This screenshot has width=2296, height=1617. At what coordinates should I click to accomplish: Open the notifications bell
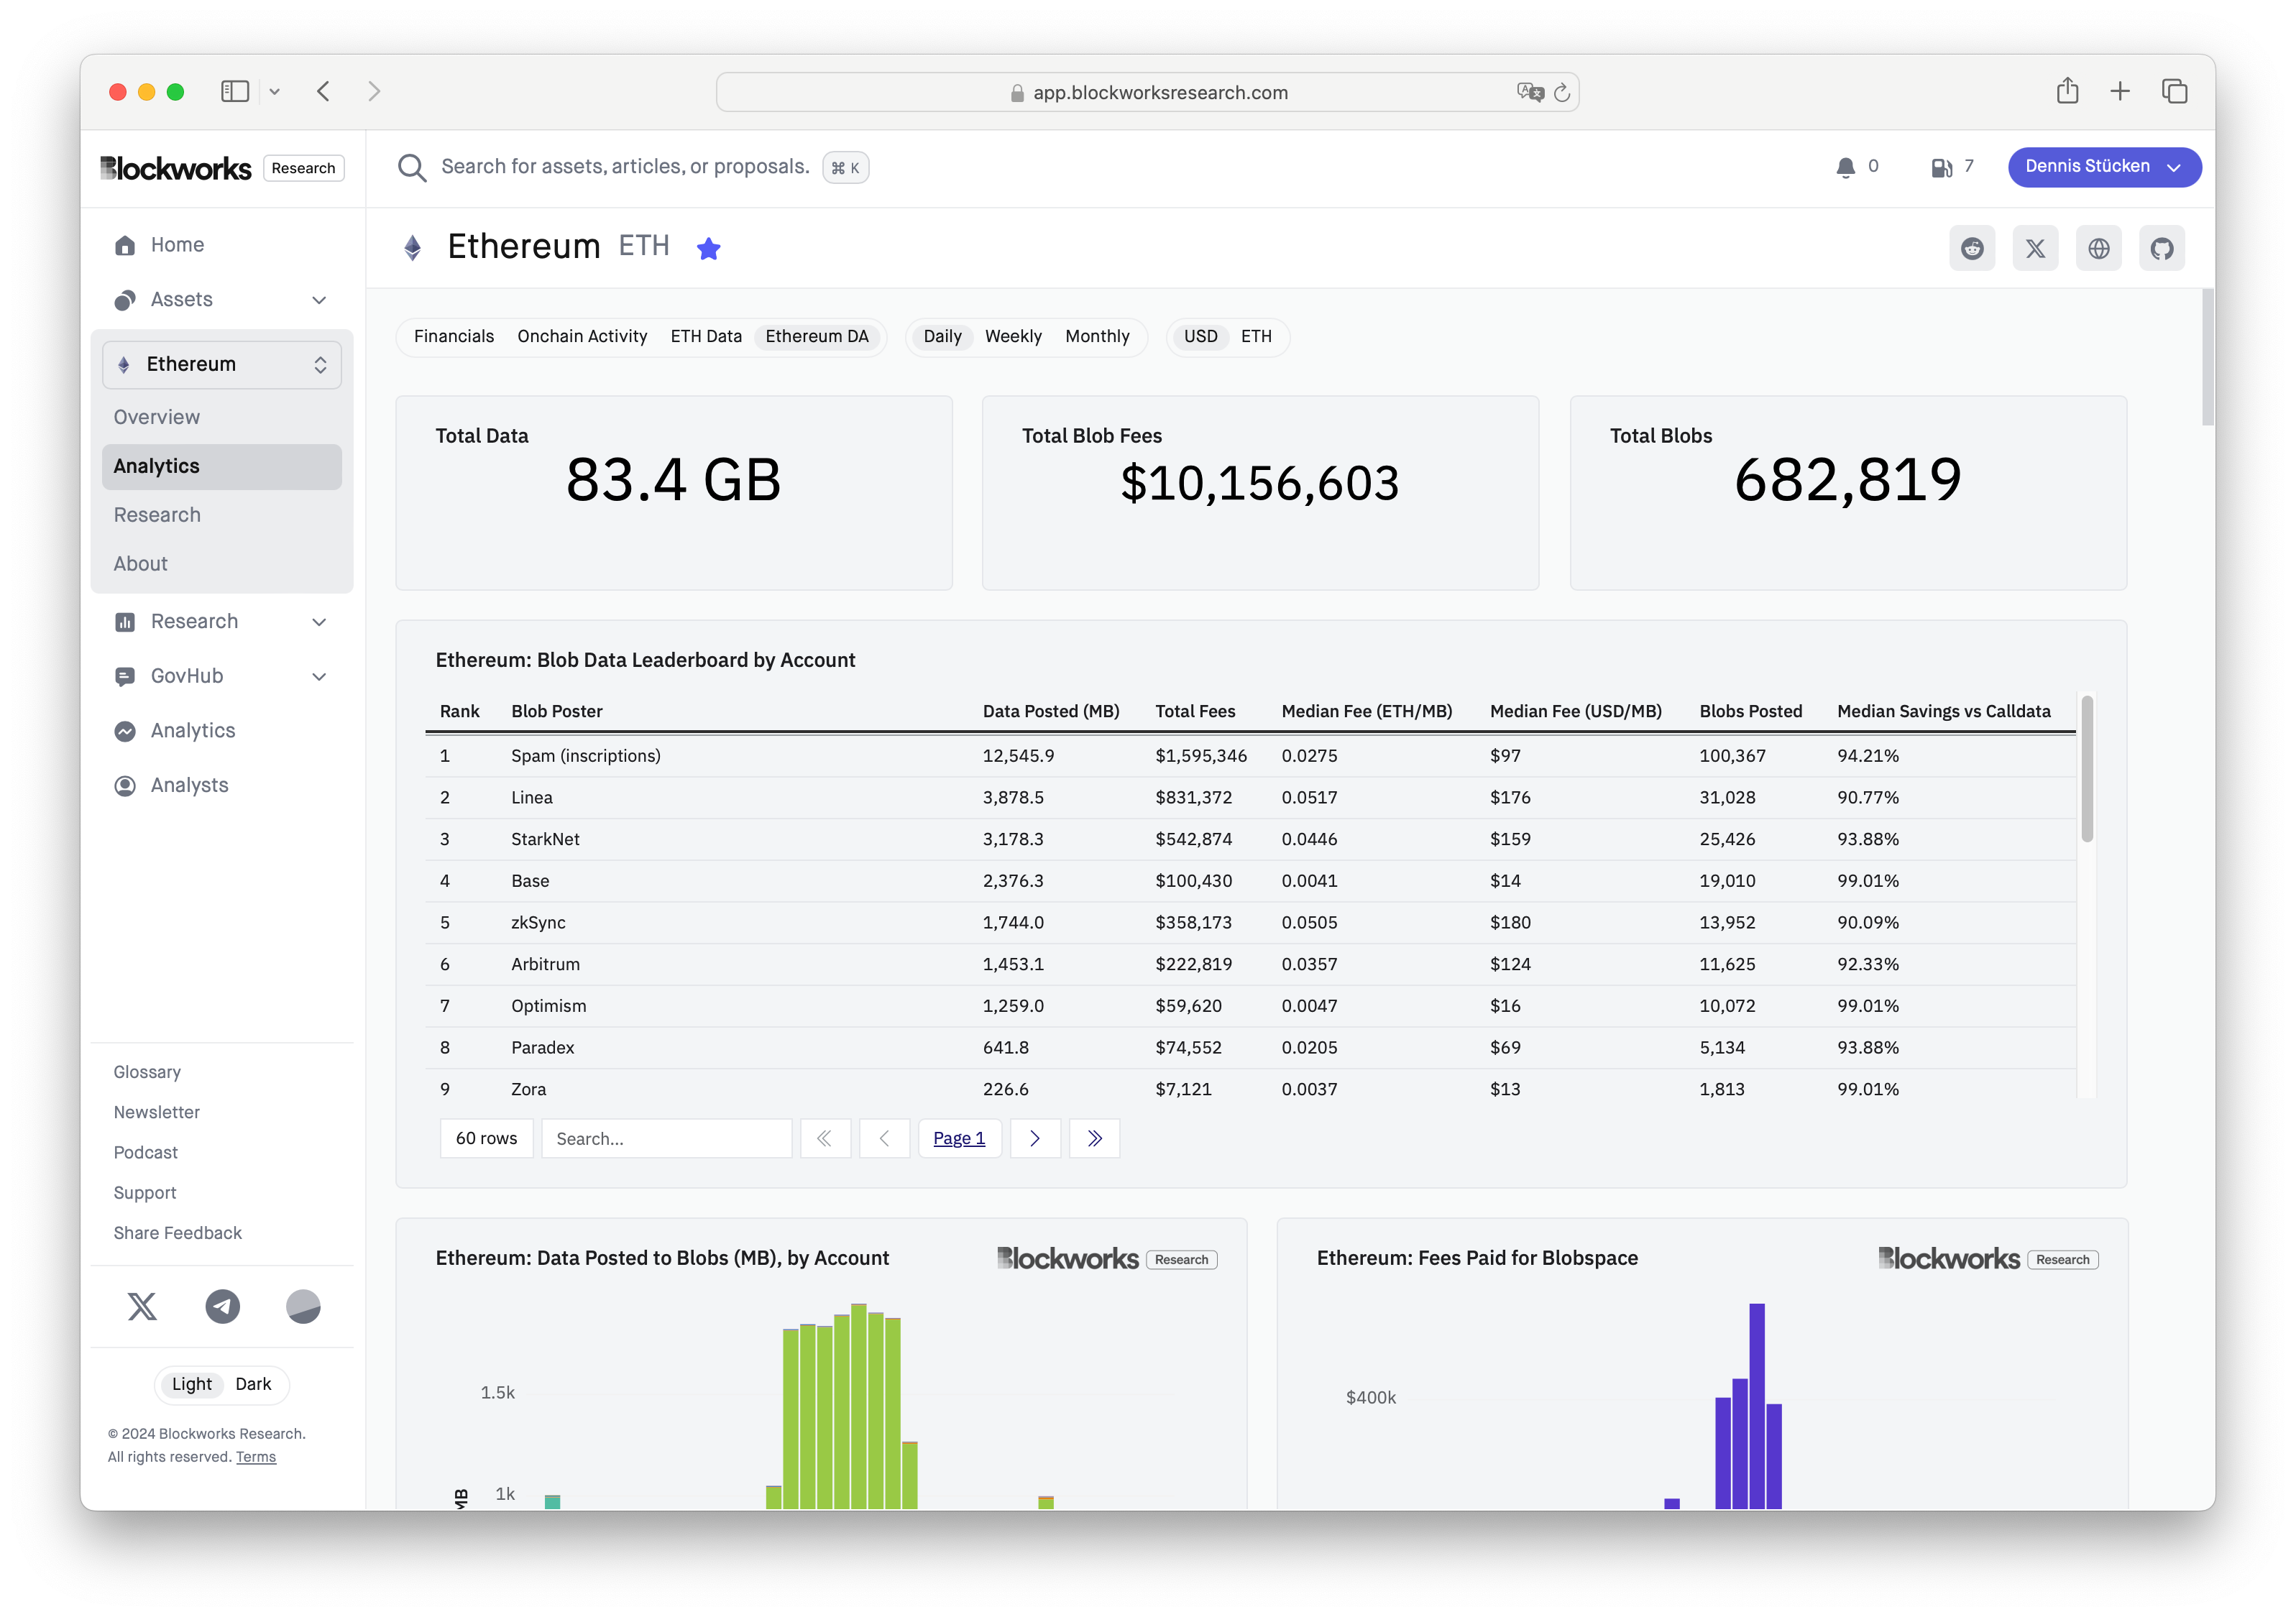[1845, 167]
